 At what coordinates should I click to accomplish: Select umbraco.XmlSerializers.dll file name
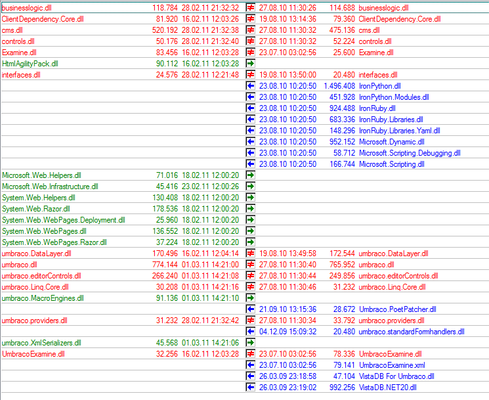click(x=41, y=343)
